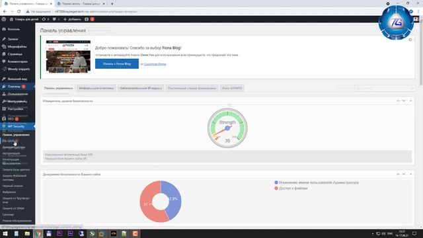Open submenu Сканер

[8, 214]
